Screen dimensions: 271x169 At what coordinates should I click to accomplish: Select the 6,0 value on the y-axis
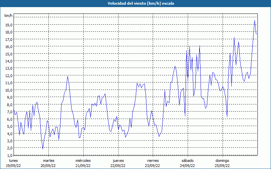9,119
